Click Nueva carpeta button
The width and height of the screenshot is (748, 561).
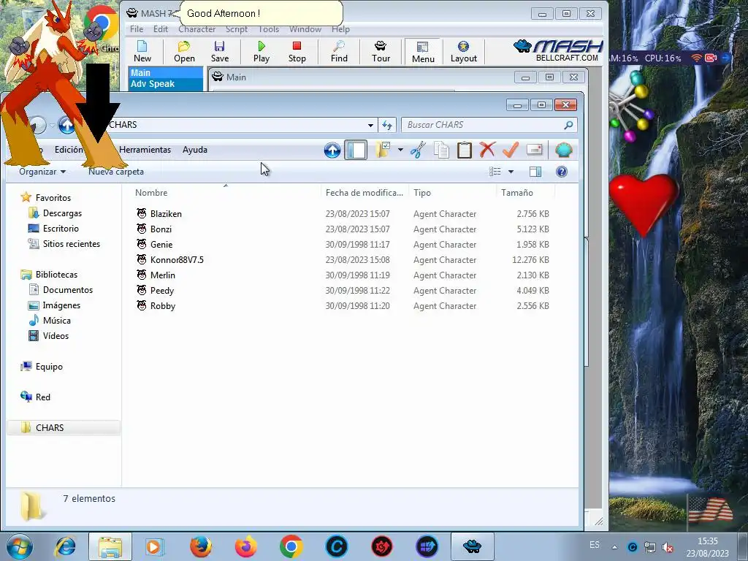pos(116,172)
